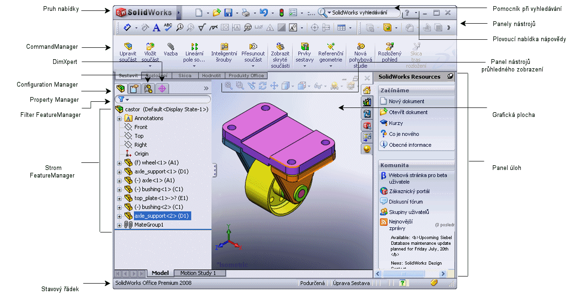This screenshot has height=294, width=573.
Task: Expand the SolidWorks menu bar flyout arrow
Action: 178,13
